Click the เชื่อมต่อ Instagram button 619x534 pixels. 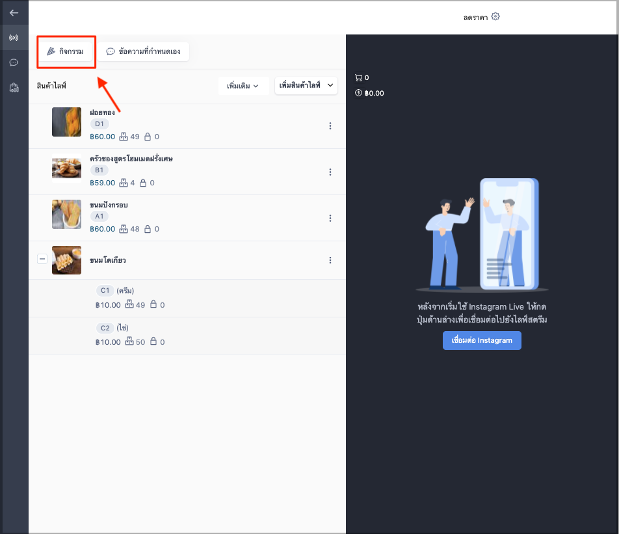tap(482, 340)
